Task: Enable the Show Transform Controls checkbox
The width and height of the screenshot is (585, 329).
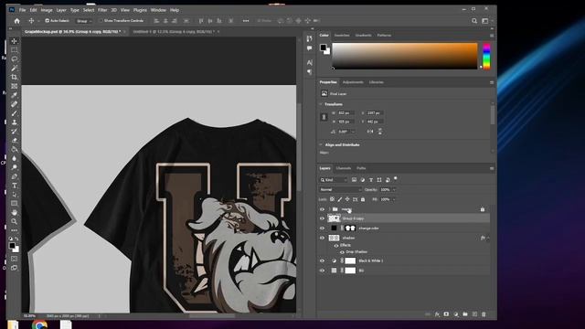Action: [101, 21]
